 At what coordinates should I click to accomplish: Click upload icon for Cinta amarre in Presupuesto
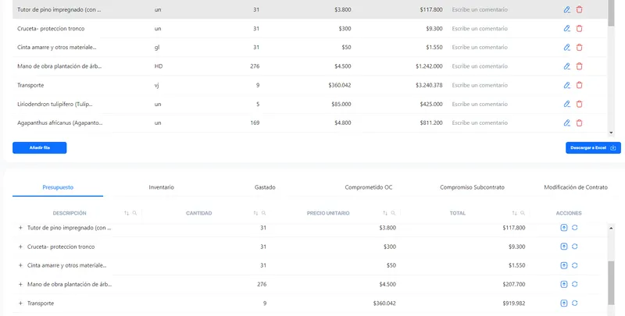click(x=563, y=265)
